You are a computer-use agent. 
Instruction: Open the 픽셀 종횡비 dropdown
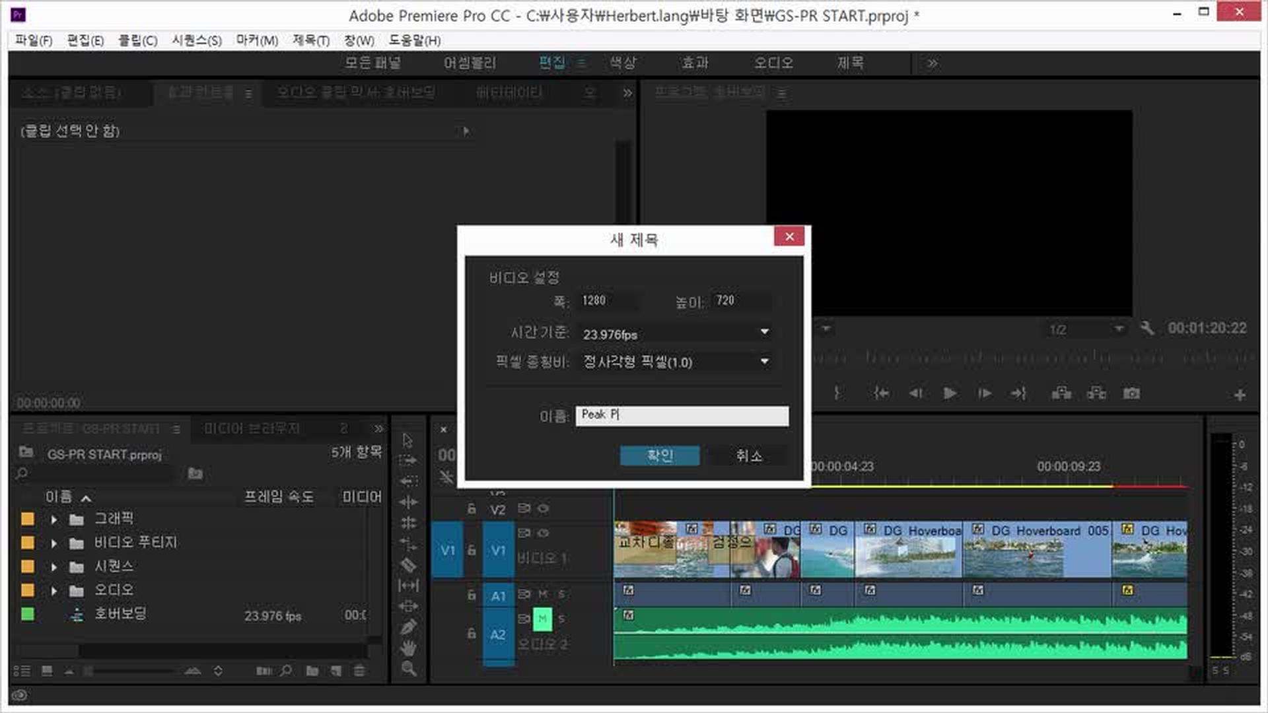(x=764, y=362)
